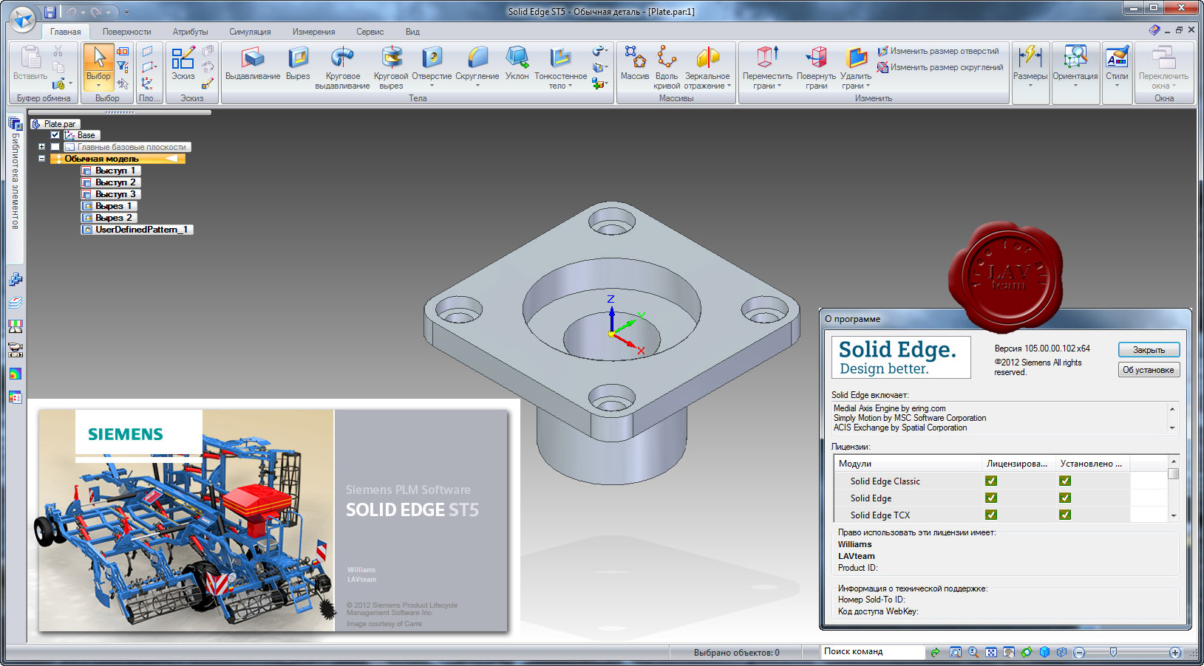Toggle Solid Edge Classic installed checkbox
Screen dimensions: 1204x666
[1065, 481]
